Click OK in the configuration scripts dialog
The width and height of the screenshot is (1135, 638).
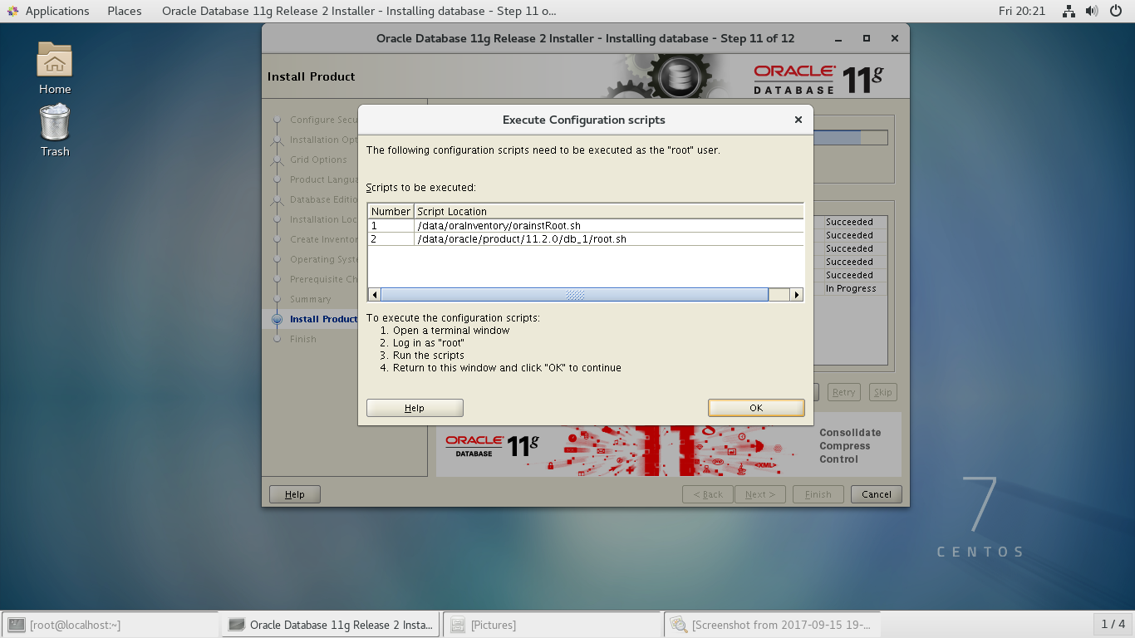click(x=756, y=408)
